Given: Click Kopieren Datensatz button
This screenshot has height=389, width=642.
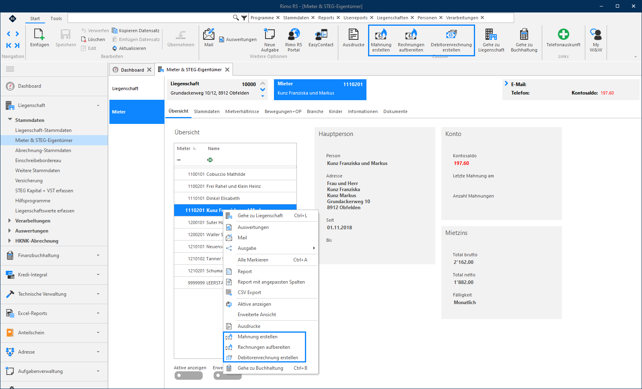Looking at the screenshot, I should tap(136, 31).
